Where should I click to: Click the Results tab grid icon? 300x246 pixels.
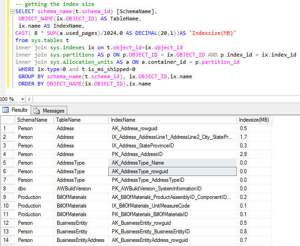point(6,110)
